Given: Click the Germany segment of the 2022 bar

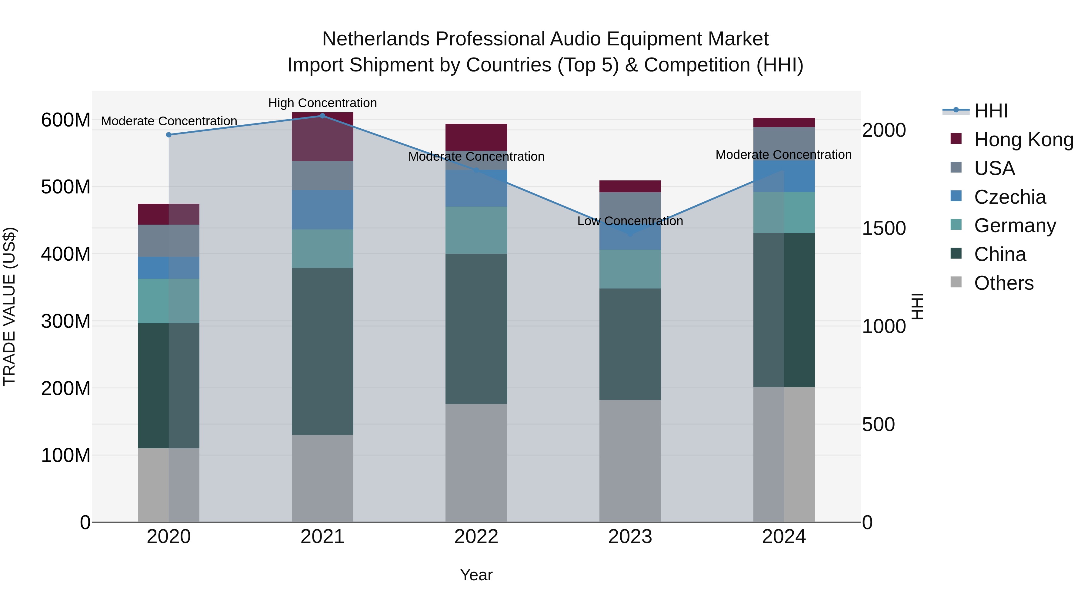Looking at the screenshot, I should pos(476,230).
